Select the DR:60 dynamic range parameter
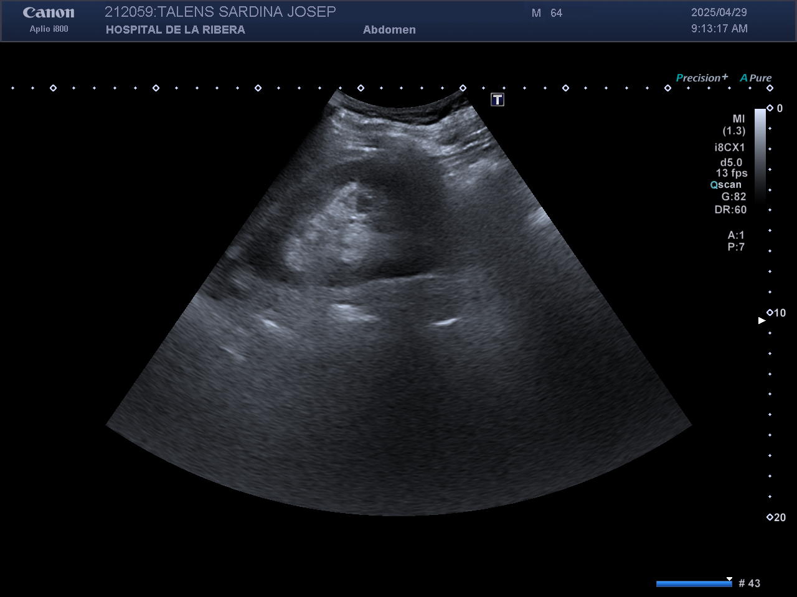The width and height of the screenshot is (797, 597). (x=730, y=210)
